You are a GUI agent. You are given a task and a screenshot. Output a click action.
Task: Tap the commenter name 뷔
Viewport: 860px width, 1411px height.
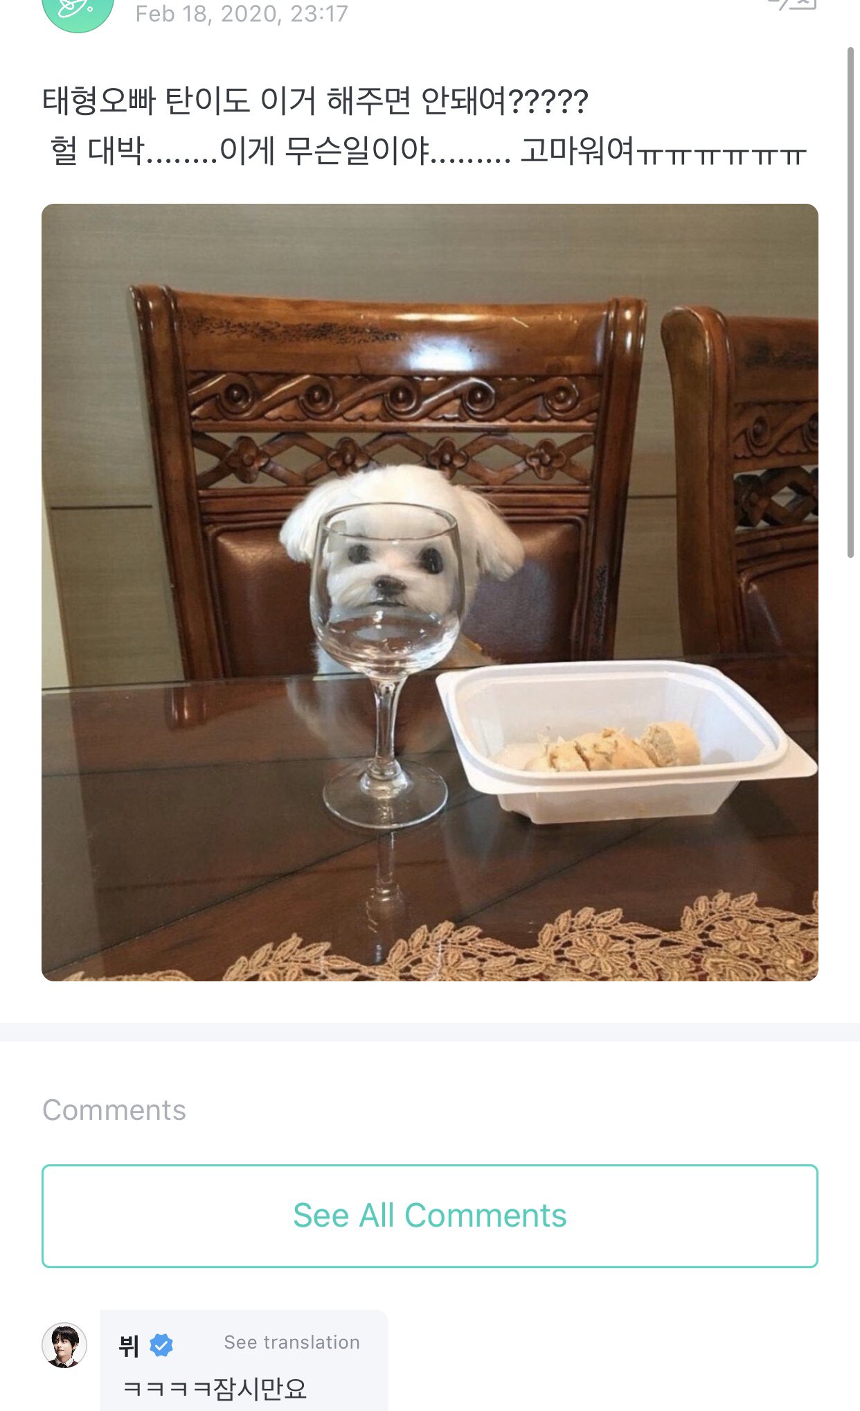coord(129,1346)
